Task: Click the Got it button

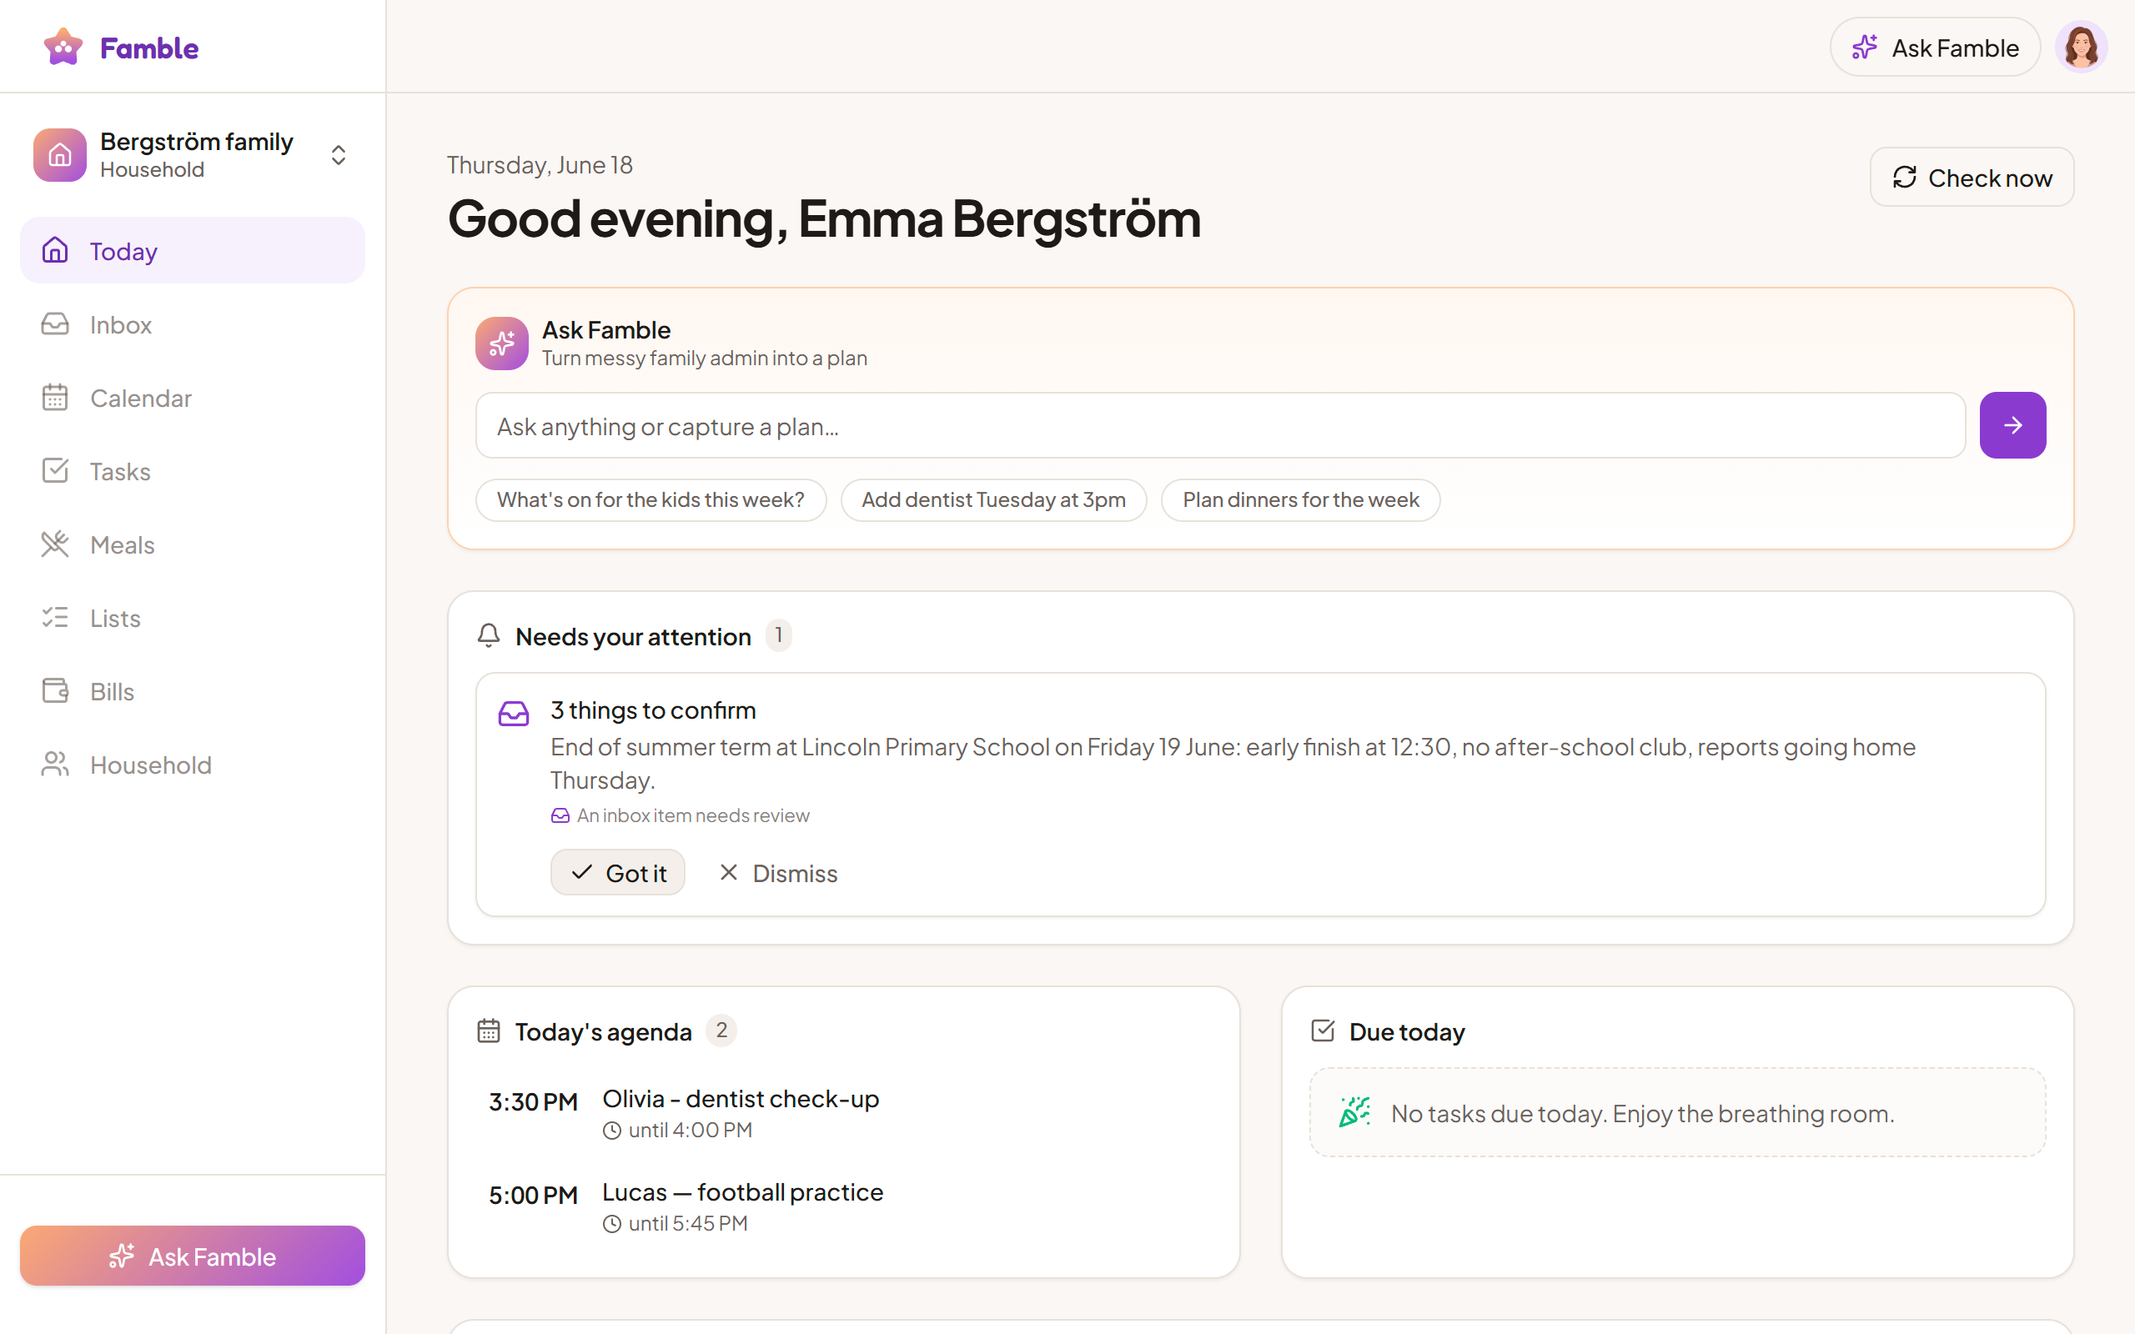Action: pos(617,872)
